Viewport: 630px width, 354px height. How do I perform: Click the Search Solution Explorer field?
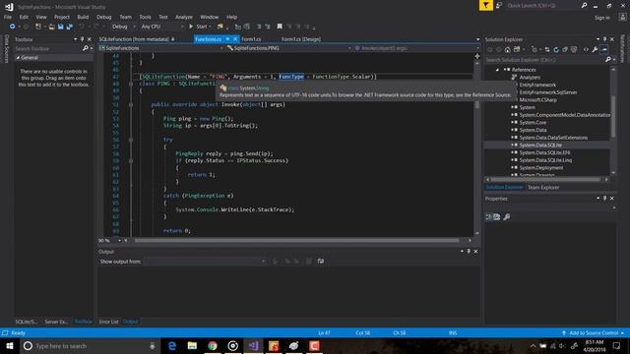pos(544,60)
